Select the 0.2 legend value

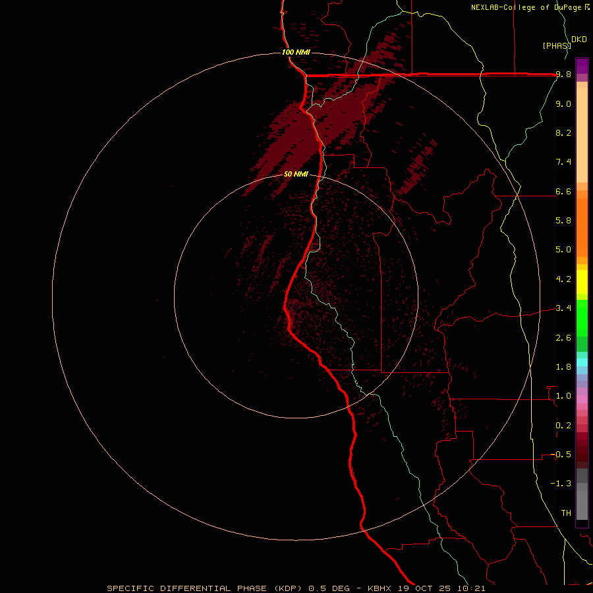[563, 426]
